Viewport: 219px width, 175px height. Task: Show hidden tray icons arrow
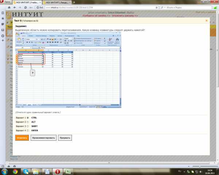tap(184, 172)
